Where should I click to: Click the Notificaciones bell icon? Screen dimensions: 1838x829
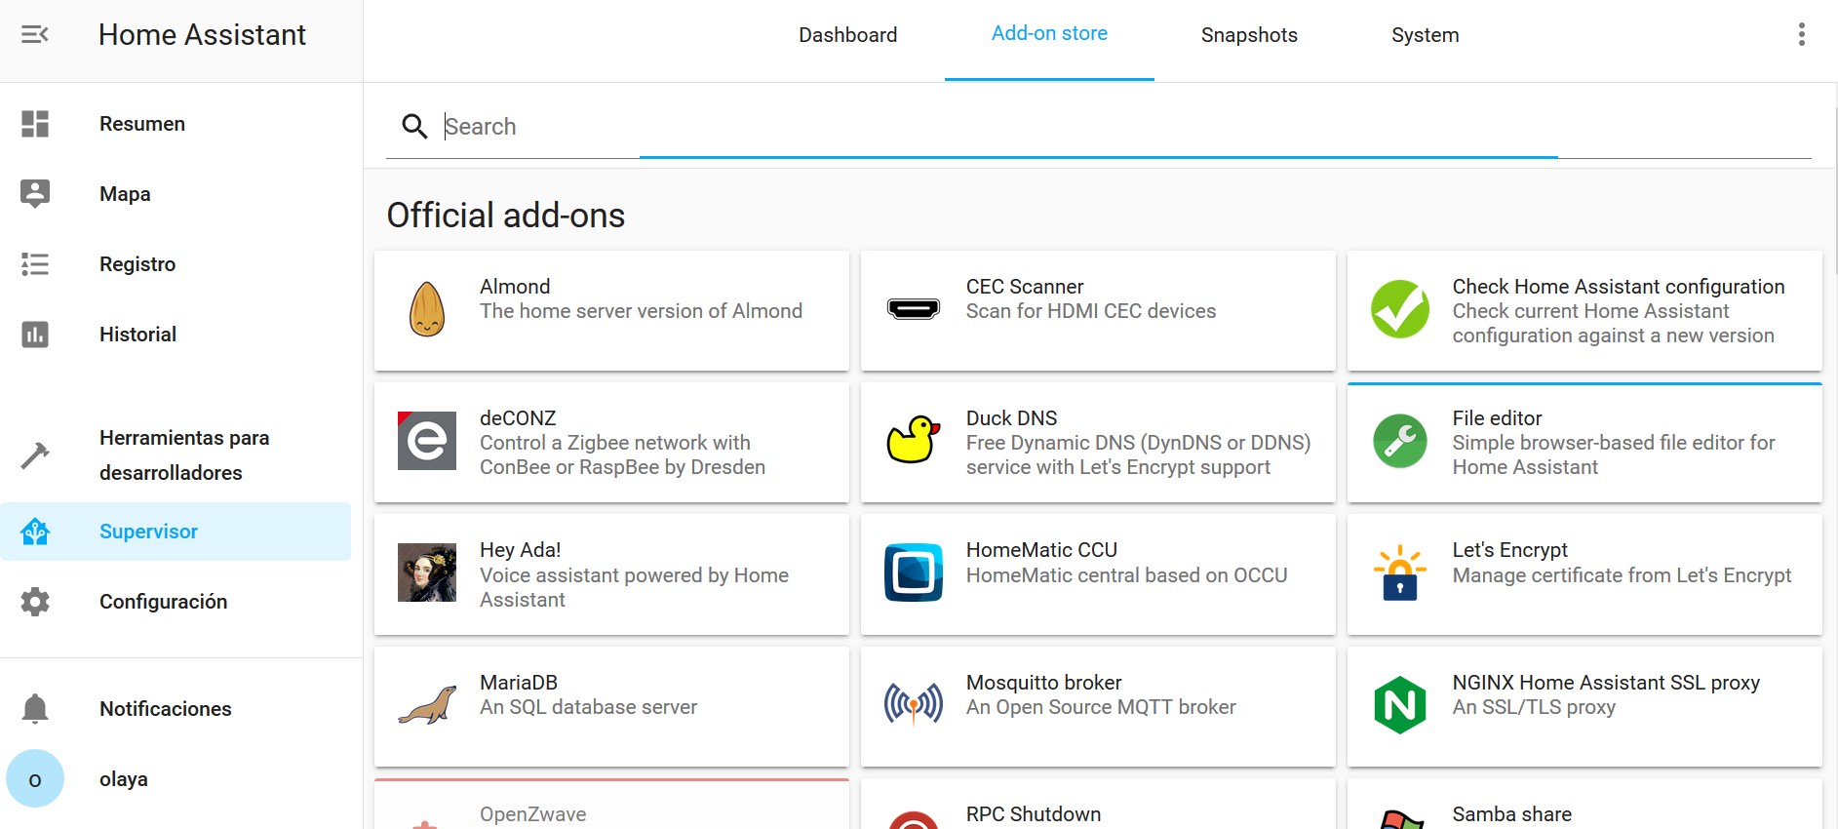35,709
